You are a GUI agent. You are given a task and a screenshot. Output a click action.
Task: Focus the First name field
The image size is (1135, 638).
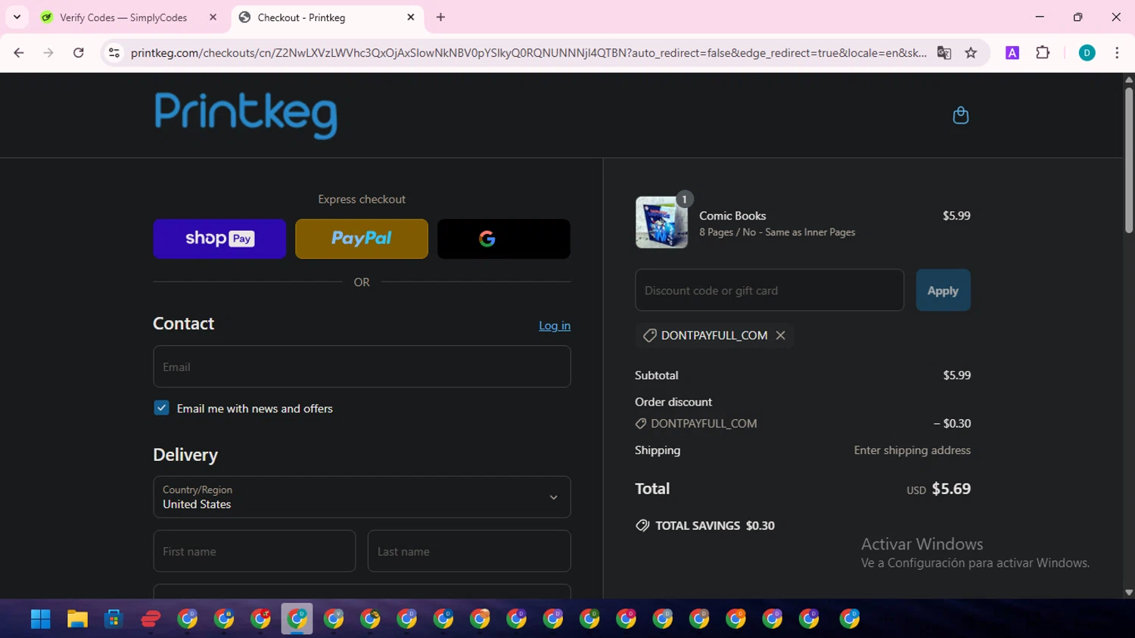(254, 551)
